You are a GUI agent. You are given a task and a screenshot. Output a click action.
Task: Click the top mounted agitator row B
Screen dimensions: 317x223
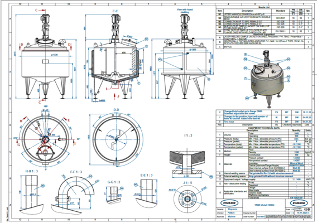(264, 42)
